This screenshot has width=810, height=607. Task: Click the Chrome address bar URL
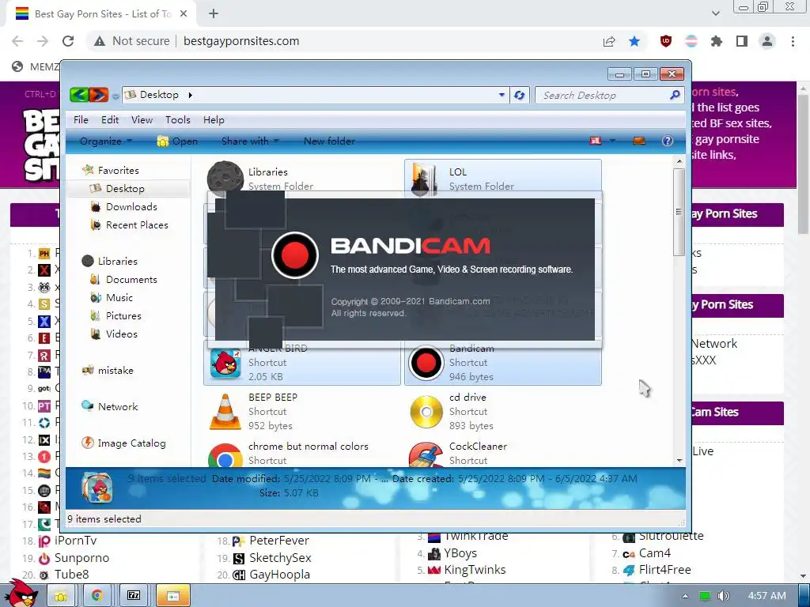[x=241, y=41]
